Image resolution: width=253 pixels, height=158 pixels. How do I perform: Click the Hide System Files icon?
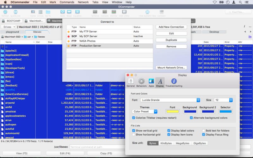pos(147,12)
